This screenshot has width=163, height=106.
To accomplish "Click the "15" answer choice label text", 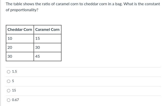I will (14, 91).
